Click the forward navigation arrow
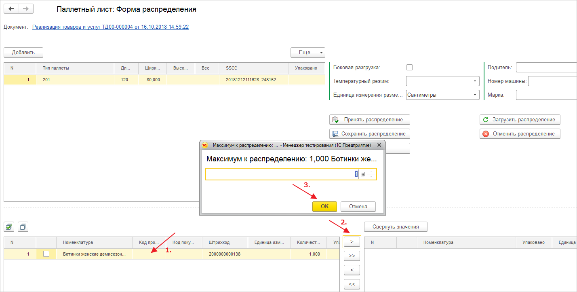This screenshot has width=577, height=292. click(x=26, y=9)
